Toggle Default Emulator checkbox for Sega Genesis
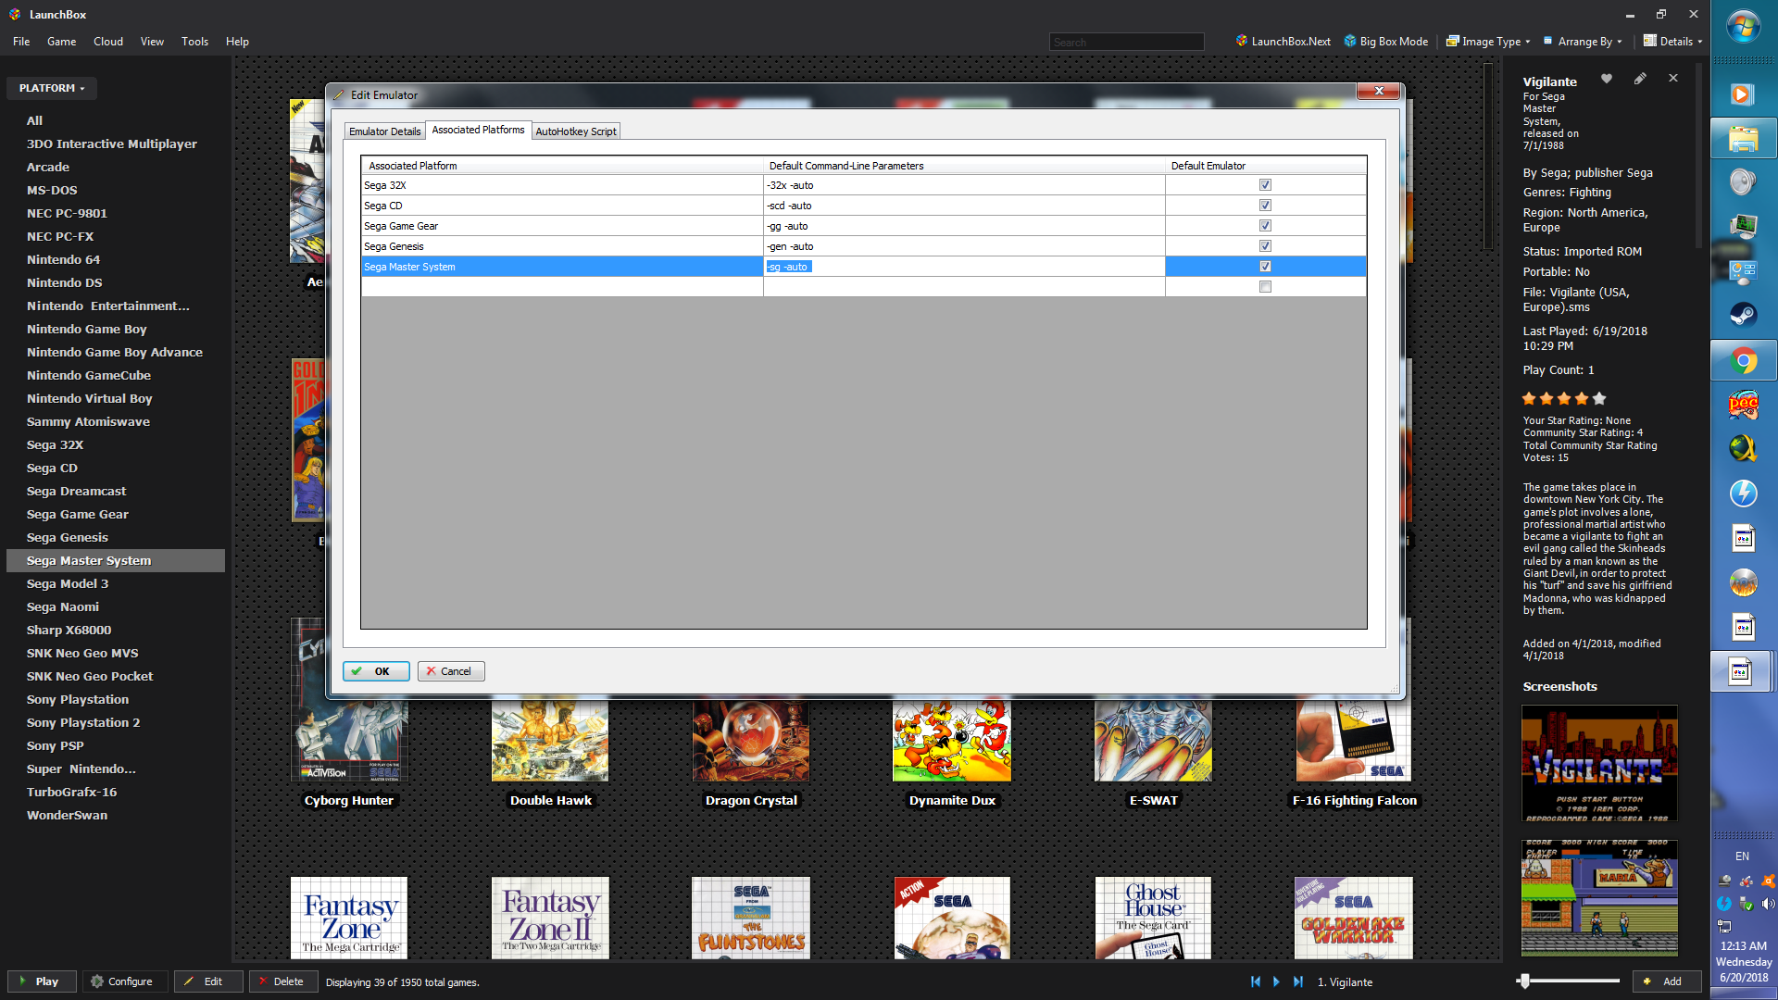Image resolution: width=1778 pixels, height=1000 pixels. (x=1265, y=246)
